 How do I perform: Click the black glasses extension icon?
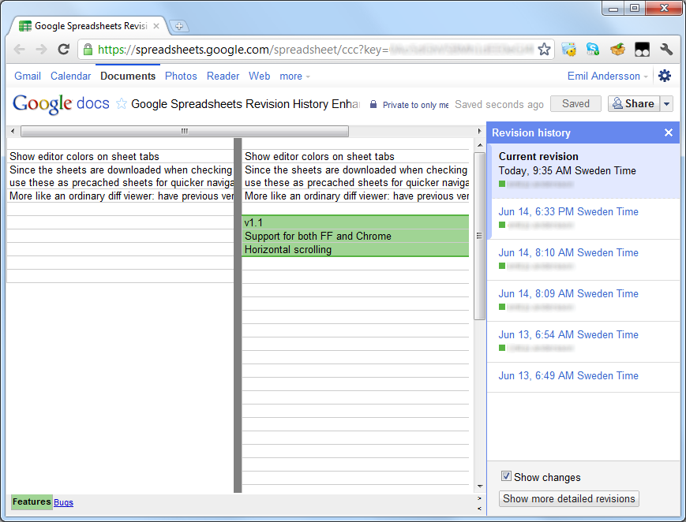point(642,50)
